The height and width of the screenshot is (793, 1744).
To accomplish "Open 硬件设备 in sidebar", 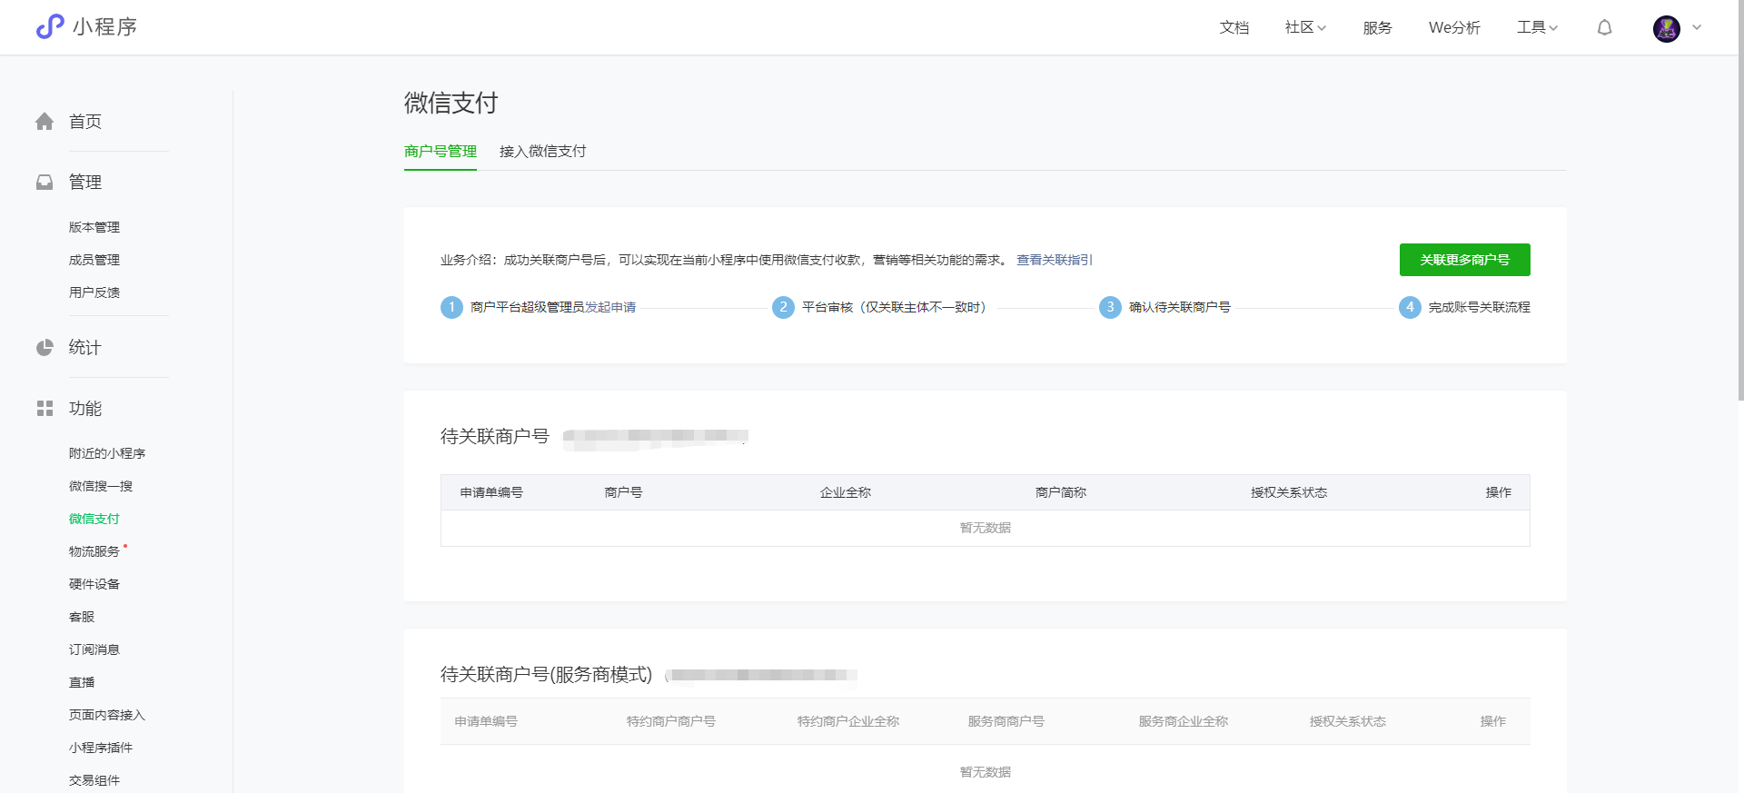I will point(94,584).
